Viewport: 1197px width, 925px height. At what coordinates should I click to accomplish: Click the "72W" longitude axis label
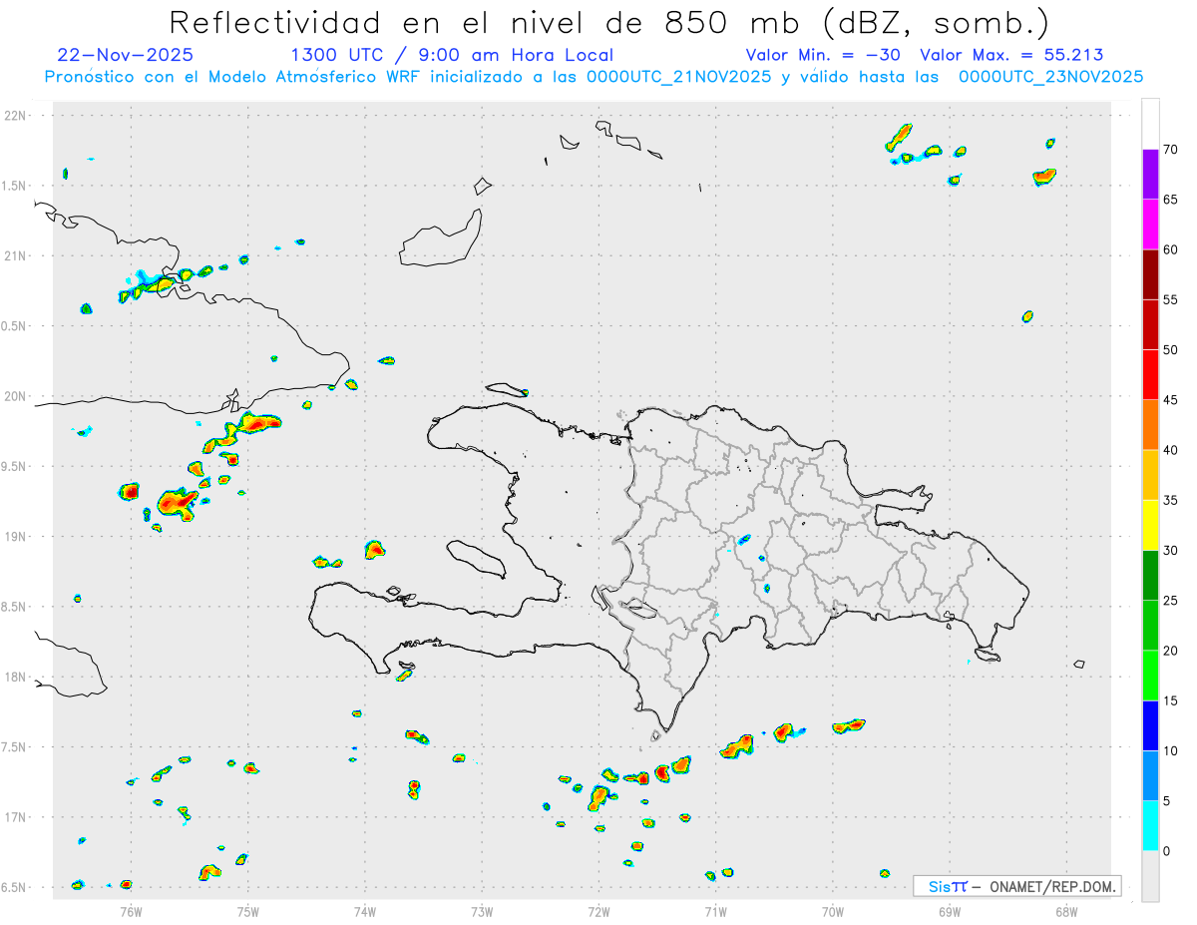coord(598,910)
